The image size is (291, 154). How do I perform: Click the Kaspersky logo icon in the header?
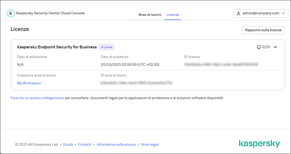[x=10, y=13]
